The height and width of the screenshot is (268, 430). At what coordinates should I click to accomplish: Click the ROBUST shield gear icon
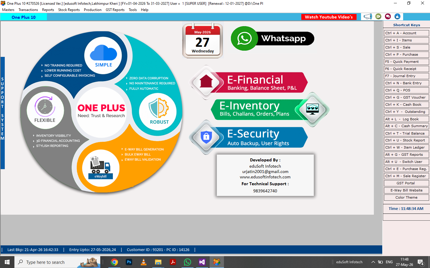point(159,108)
